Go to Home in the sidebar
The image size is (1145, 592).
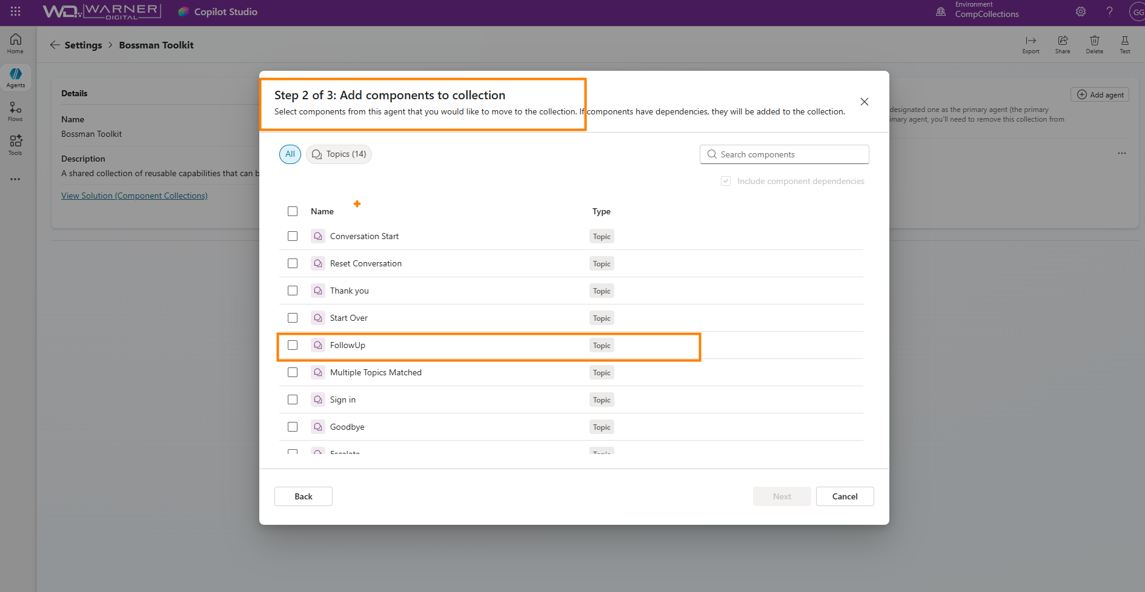[x=16, y=43]
